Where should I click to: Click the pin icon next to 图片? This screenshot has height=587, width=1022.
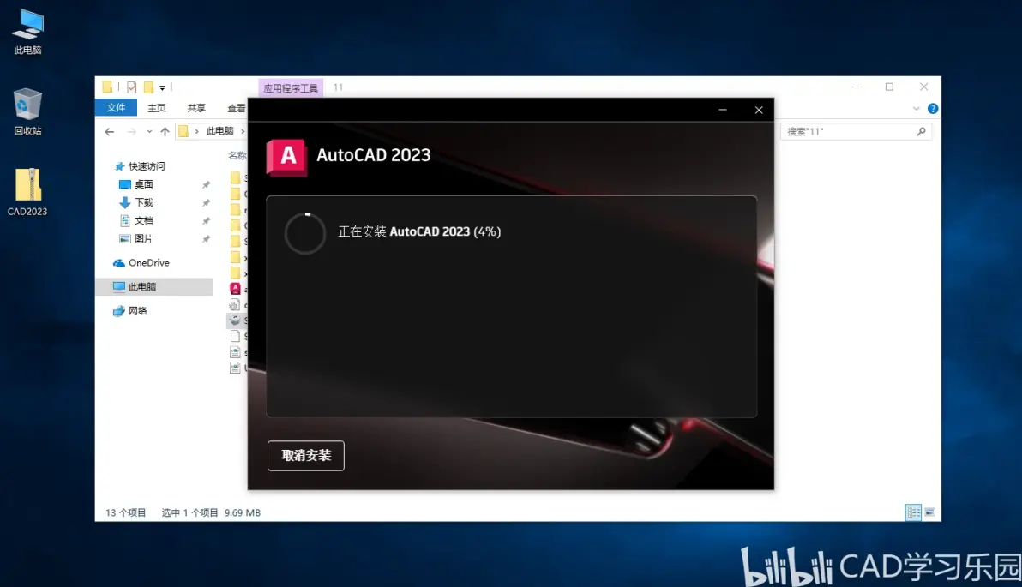tap(206, 239)
